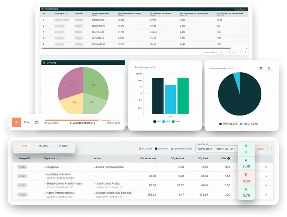Click the NON MRV PORT triangle legend marker
The image size is (287, 217).
coord(172,148)
